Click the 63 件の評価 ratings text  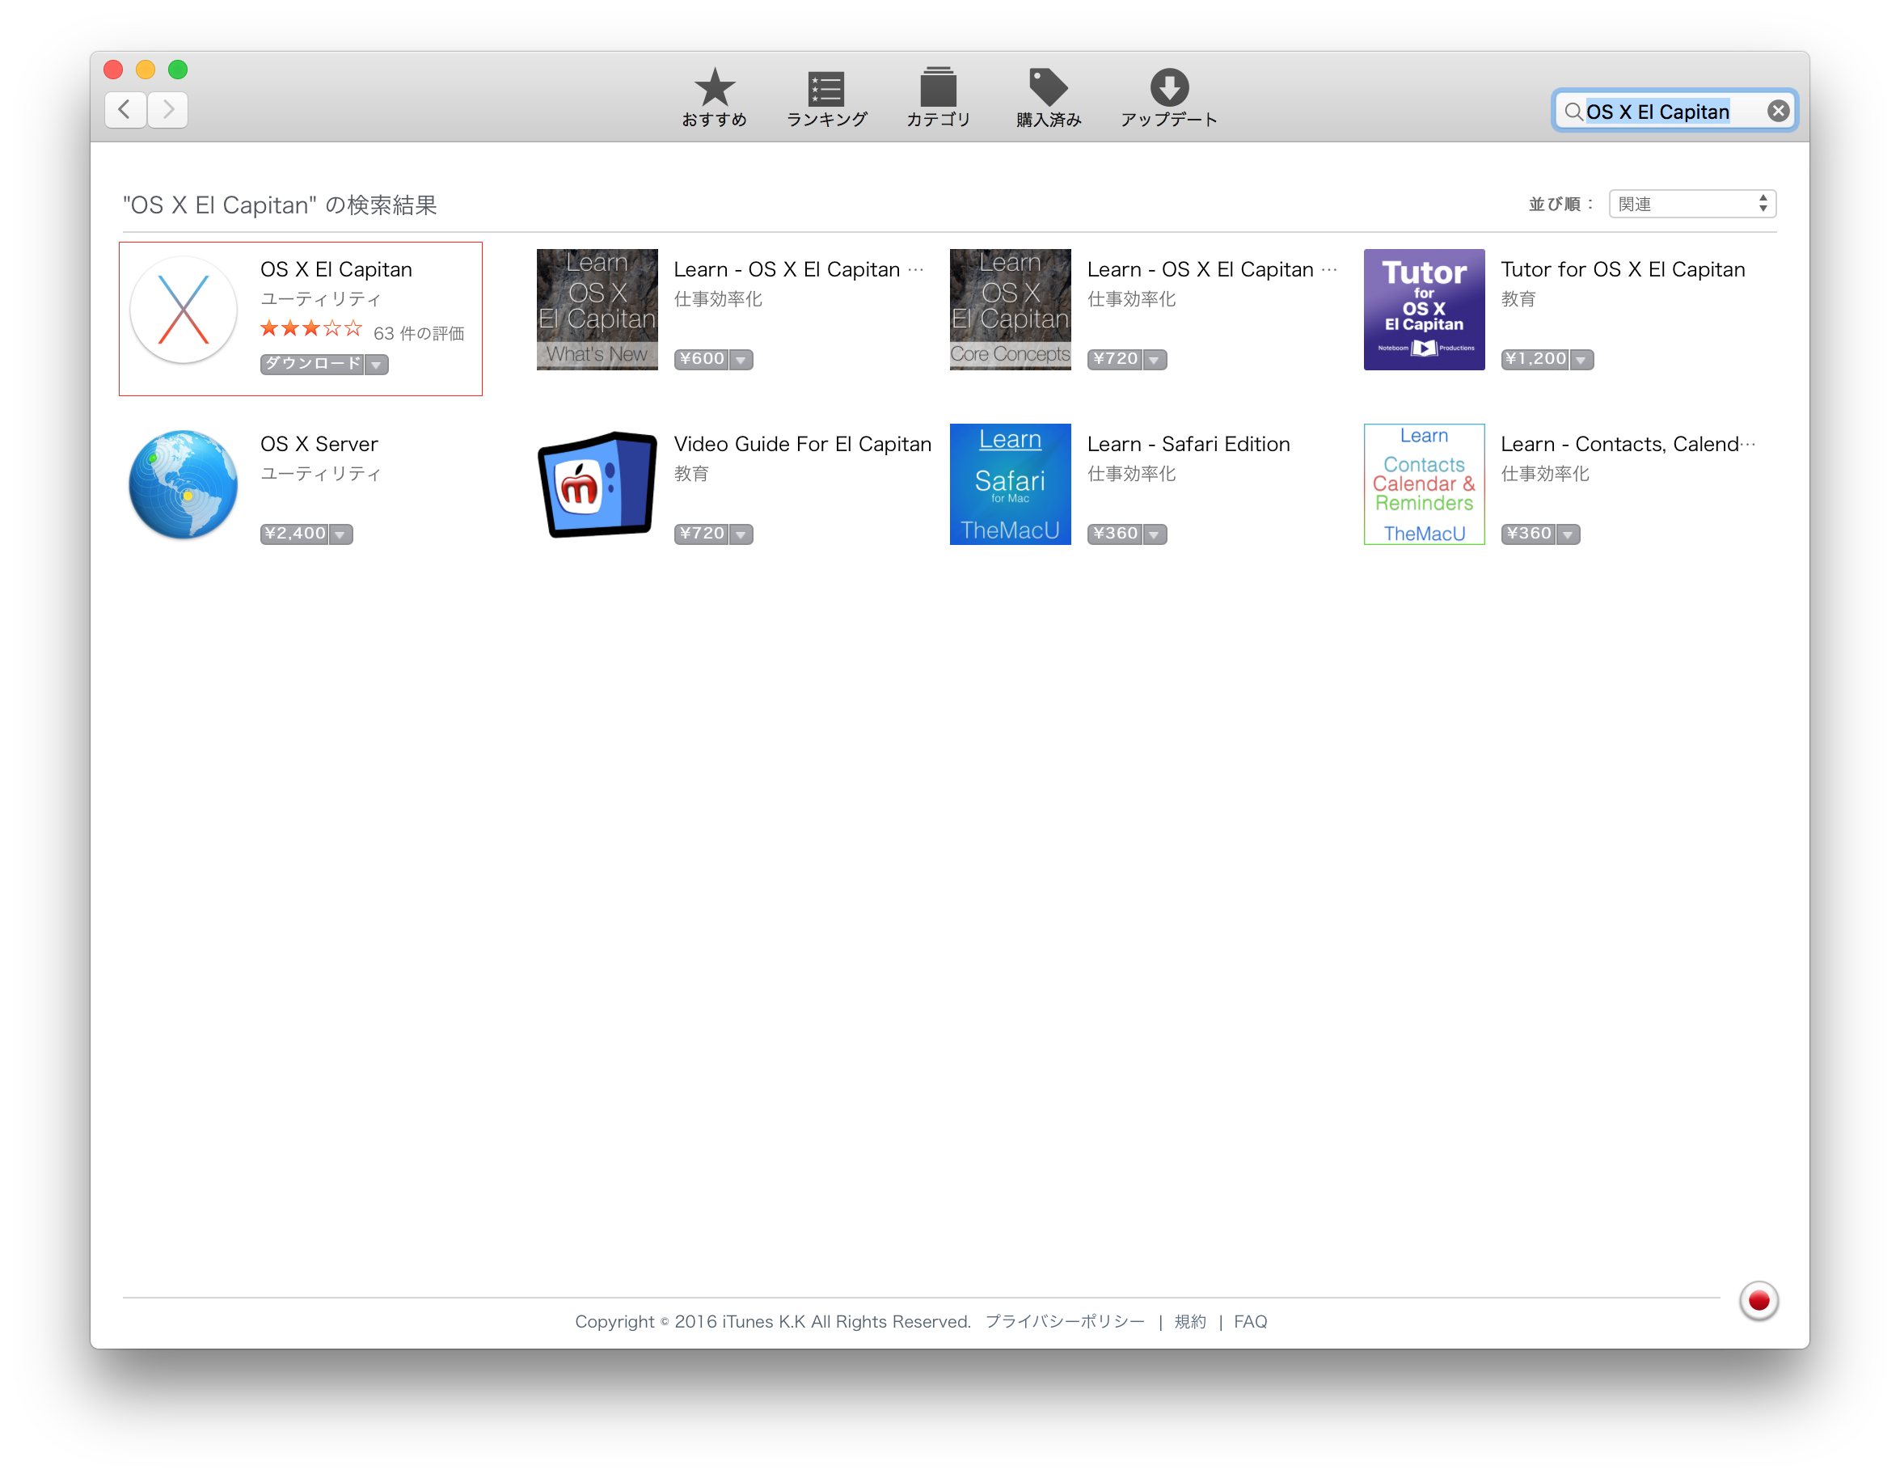(419, 332)
